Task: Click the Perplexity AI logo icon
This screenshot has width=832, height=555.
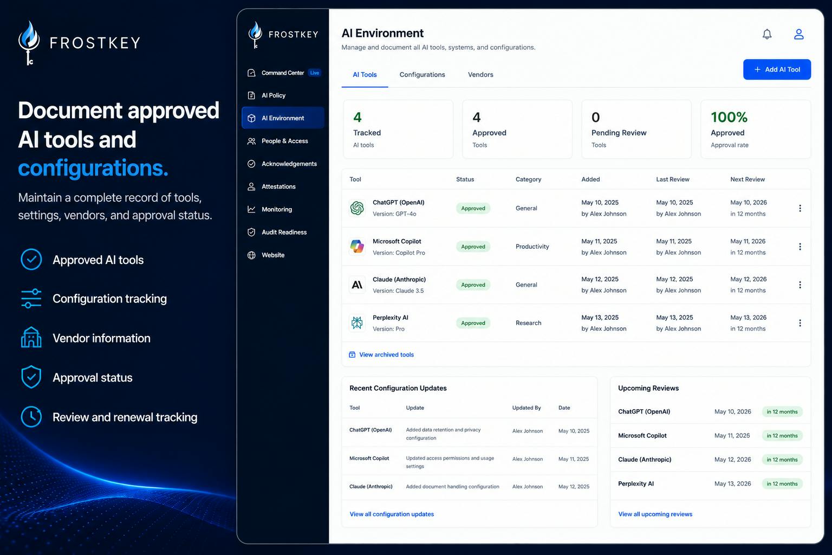Action: pyautogui.click(x=357, y=323)
